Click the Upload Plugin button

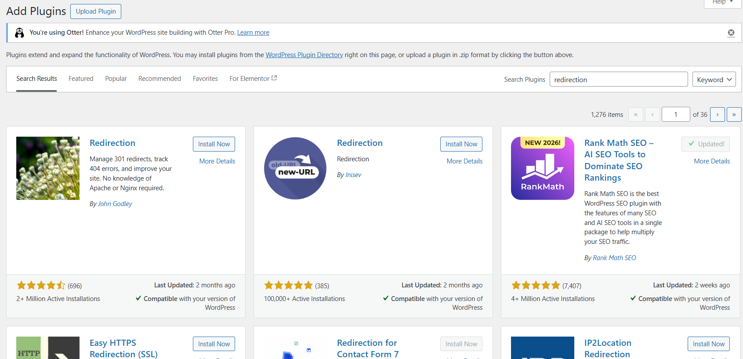[x=96, y=11]
